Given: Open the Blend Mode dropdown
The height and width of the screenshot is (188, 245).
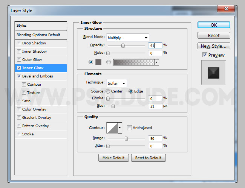Looking at the screenshot, I should (x=127, y=38).
